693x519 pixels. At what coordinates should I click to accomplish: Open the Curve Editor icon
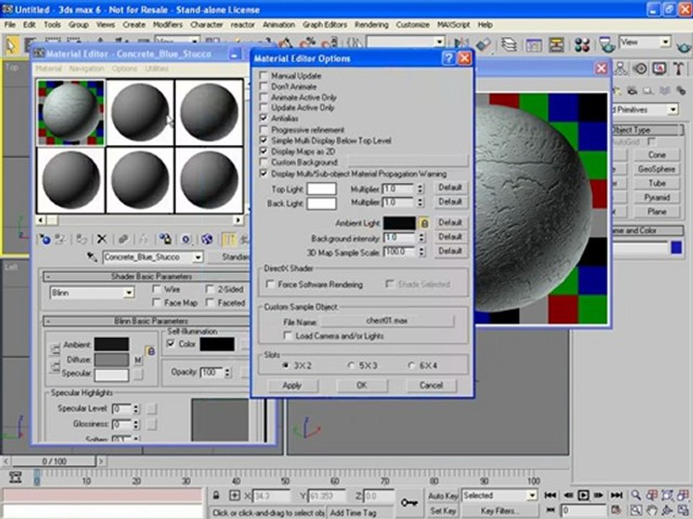pyautogui.click(x=533, y=44)
